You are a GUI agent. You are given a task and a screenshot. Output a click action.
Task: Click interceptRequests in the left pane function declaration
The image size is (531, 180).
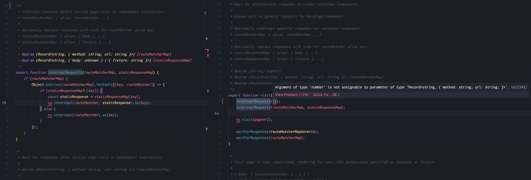coord(65,73)
